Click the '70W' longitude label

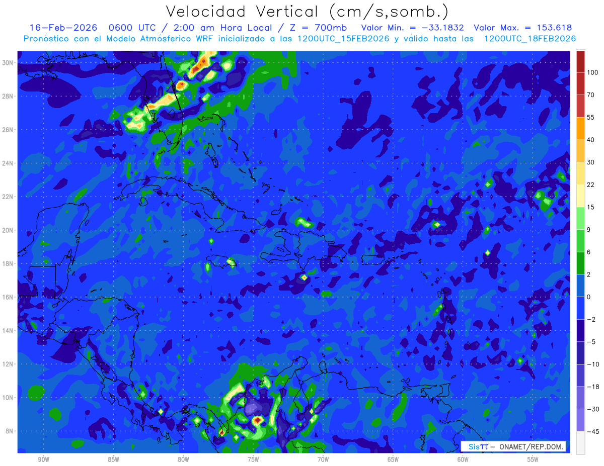pyautogui.click(x=323, y=459)
